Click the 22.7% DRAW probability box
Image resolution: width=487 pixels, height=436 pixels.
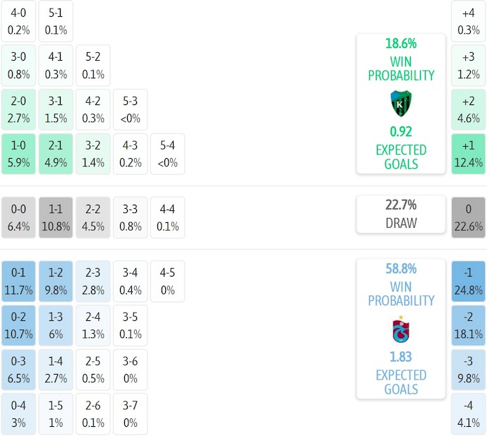coord(400,214)
